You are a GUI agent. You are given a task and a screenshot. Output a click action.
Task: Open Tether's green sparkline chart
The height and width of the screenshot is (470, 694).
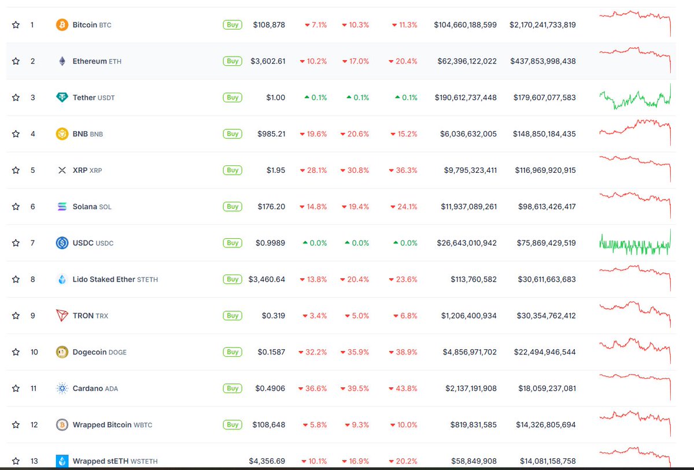[x=636, y=96]
